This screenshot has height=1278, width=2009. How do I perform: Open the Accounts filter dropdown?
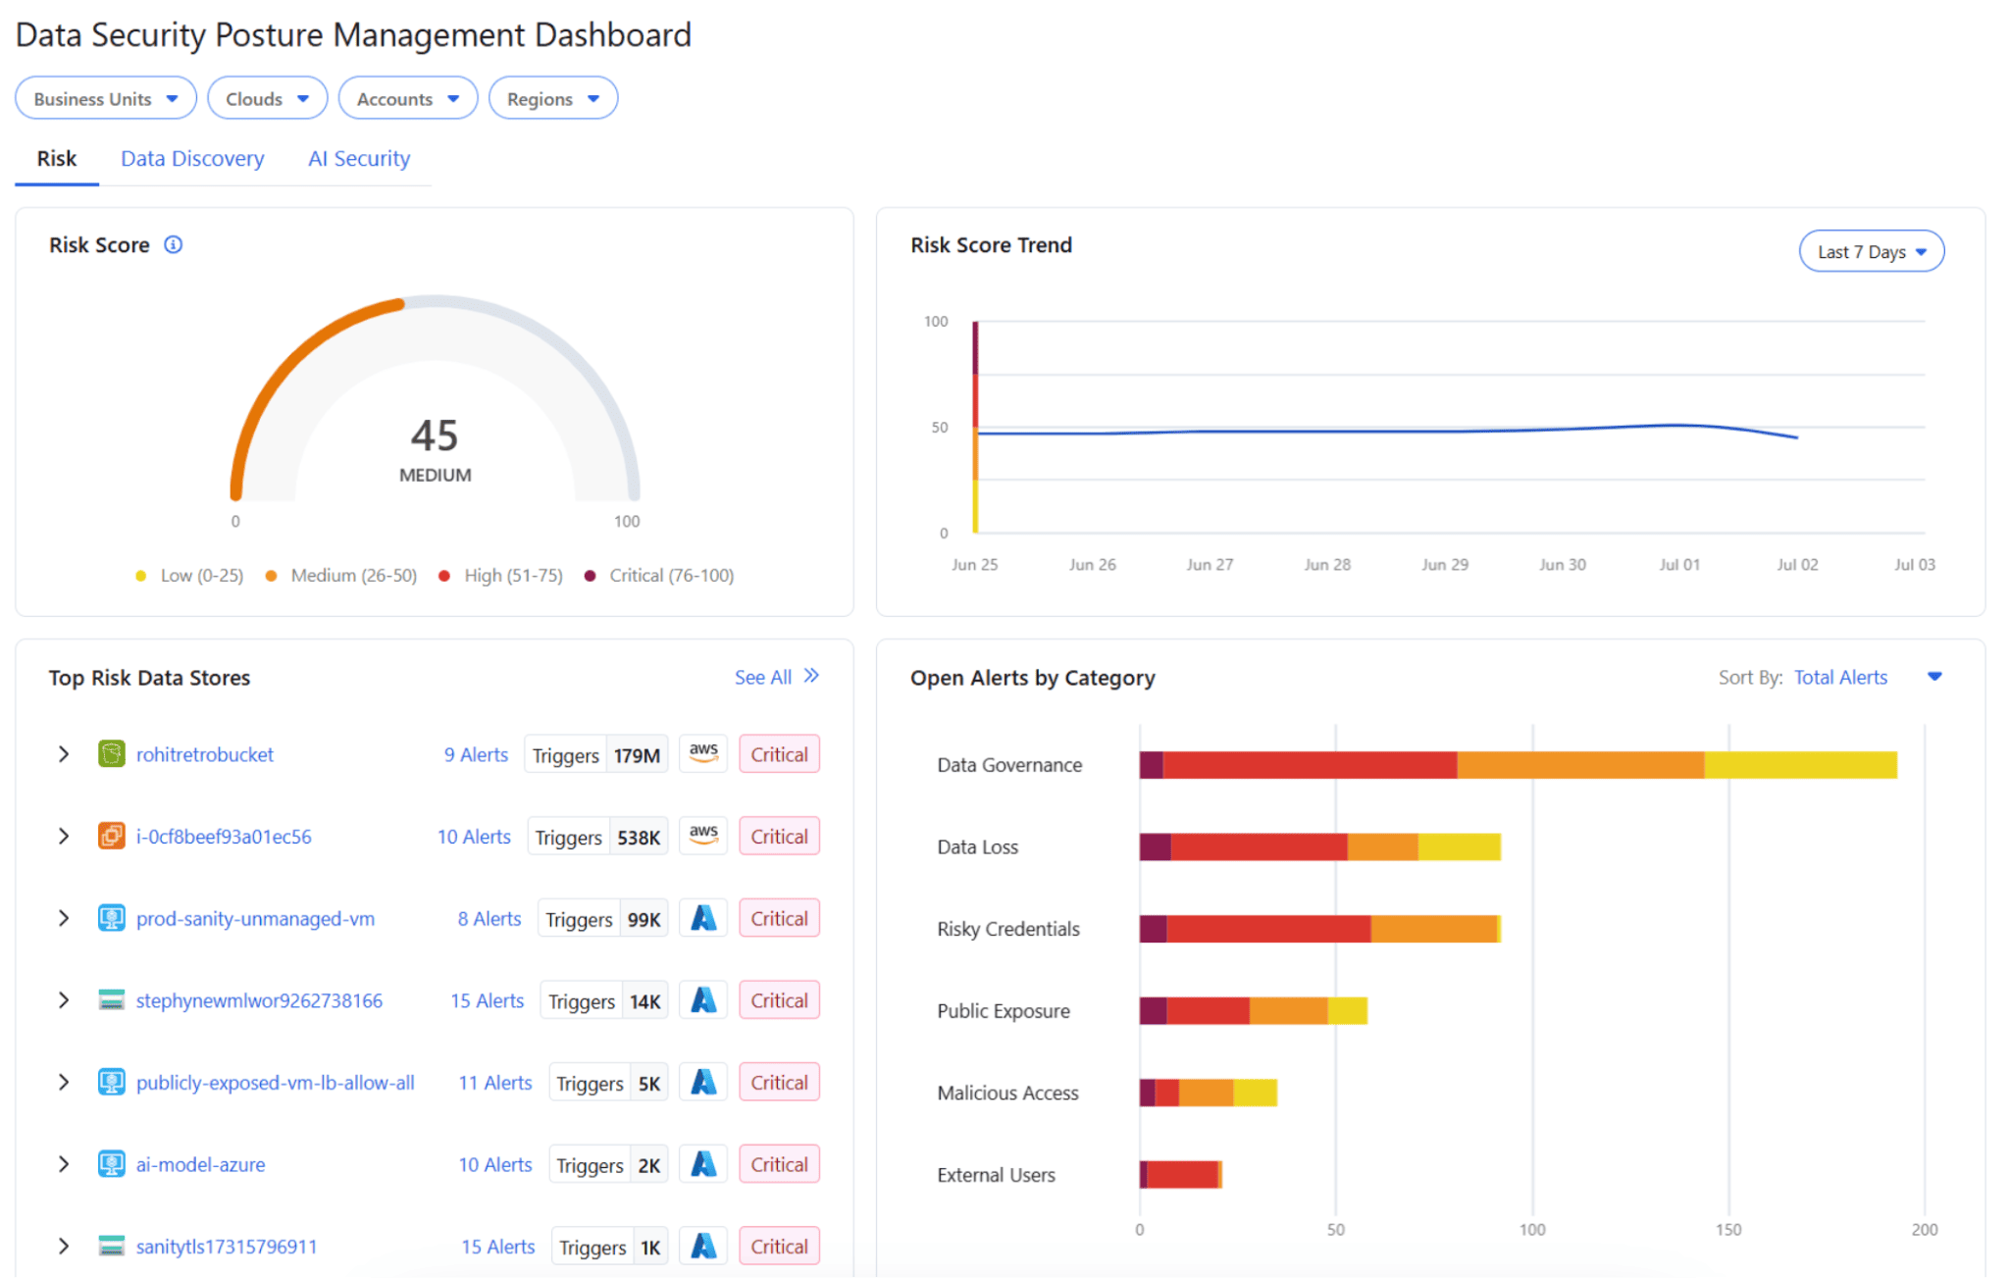(407, 98)
